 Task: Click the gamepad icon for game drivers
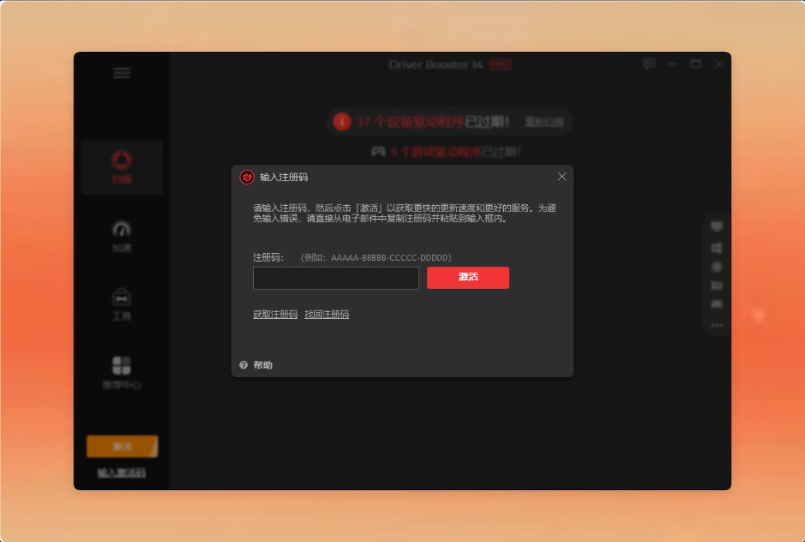(x=379, y=152)
